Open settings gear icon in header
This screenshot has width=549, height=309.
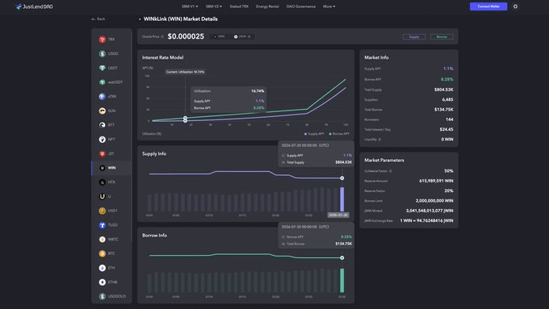click(x=515, y=6)
